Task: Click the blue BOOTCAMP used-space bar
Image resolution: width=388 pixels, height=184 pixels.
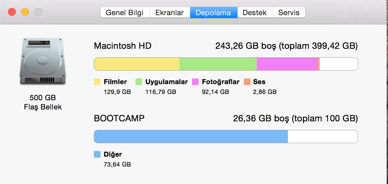Action: pos(191,136)
